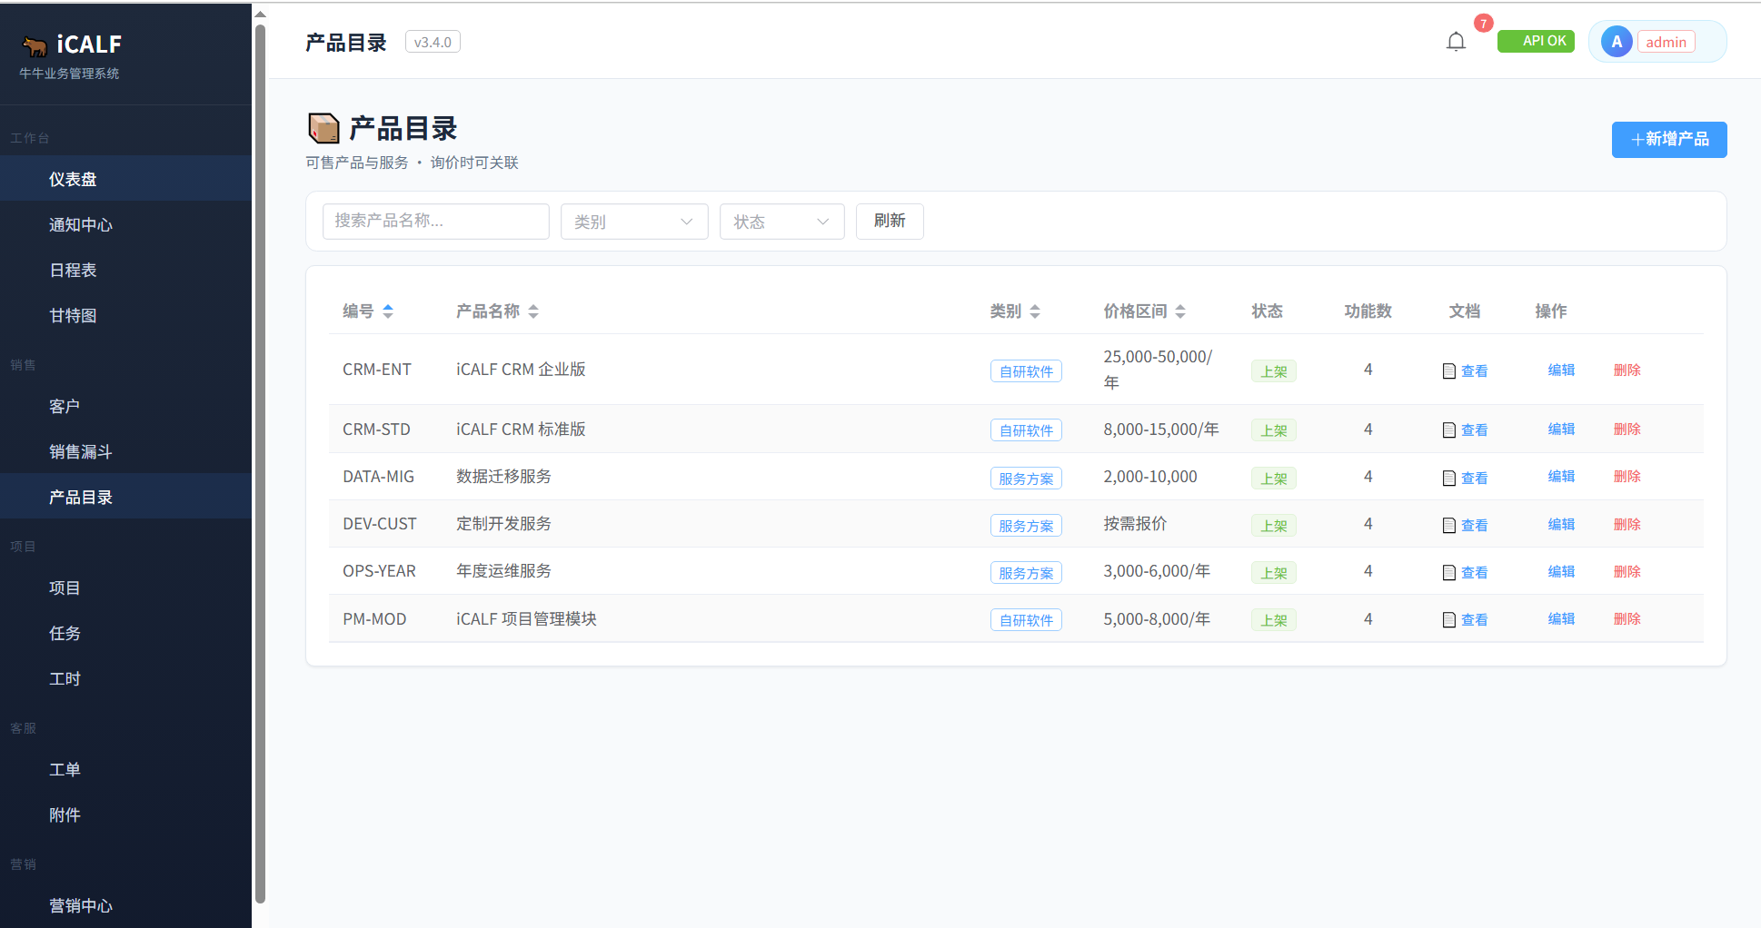This screenshot has width=1761, height=928.
Task: Click the OPS-YEAR code cell
Action: [379, 571]
